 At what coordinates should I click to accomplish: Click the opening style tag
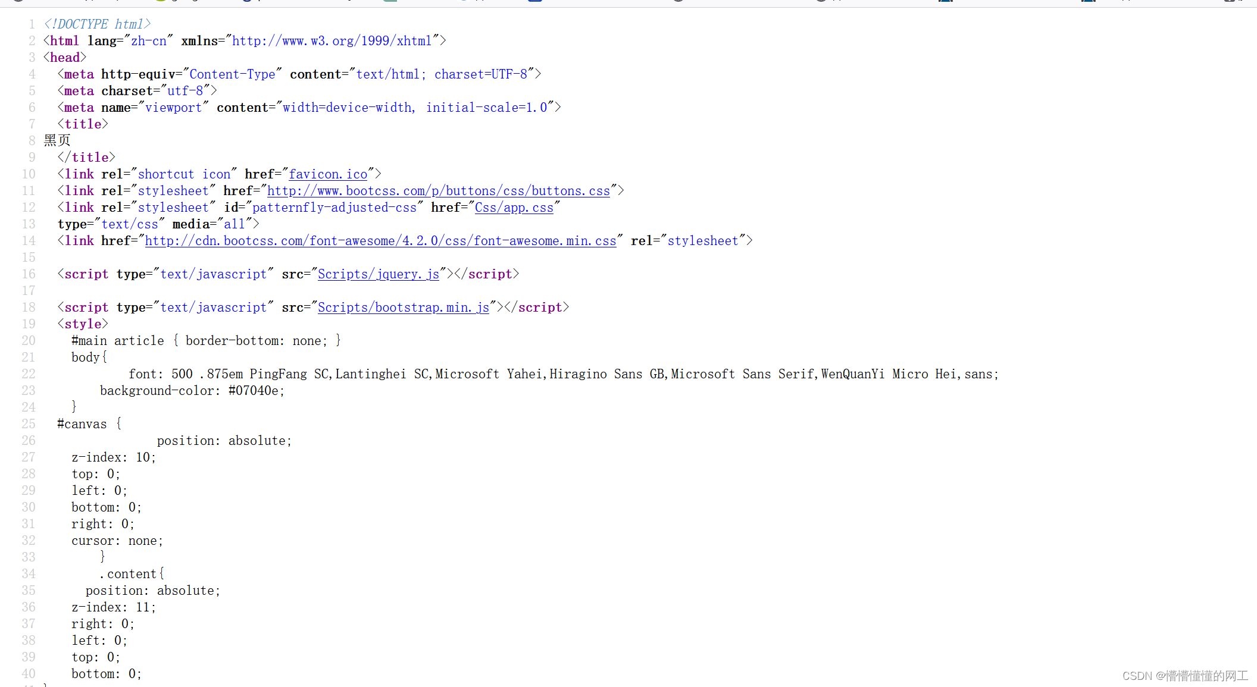(83, 324)
